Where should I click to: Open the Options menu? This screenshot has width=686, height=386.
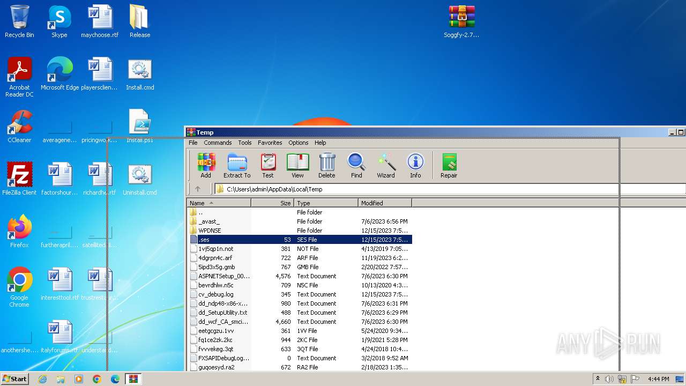298,143
